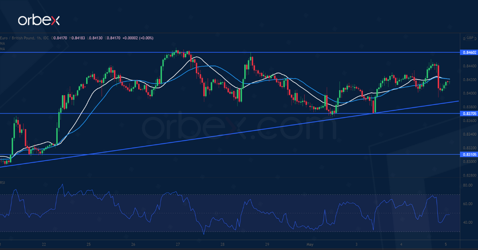Viewport: 478px width, 250px height.
Task: Open the GBP currency selector
Action: click(x=470, y=38)
